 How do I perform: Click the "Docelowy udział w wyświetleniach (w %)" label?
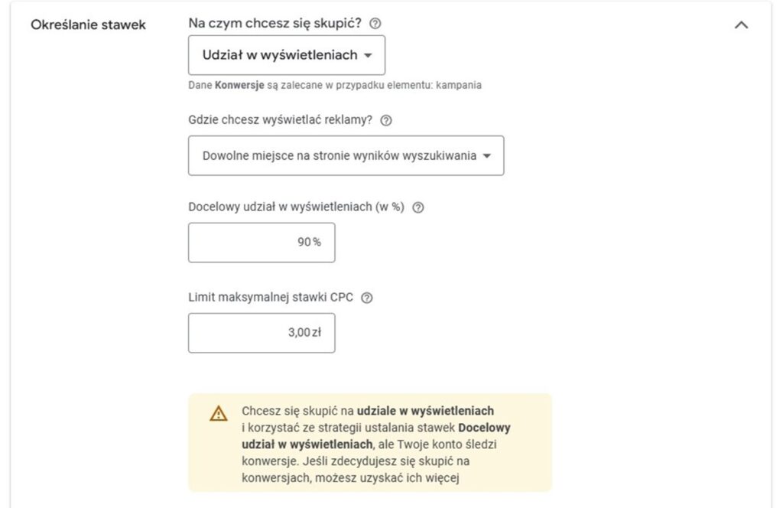click(x=296, y=207)
